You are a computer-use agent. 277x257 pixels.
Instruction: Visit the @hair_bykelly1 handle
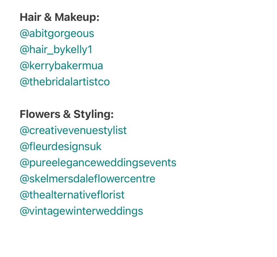(56, 50)
